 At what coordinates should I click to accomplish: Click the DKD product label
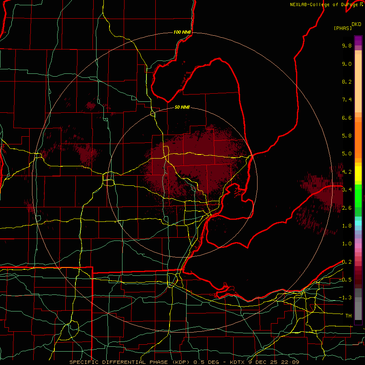pos(356,24)
